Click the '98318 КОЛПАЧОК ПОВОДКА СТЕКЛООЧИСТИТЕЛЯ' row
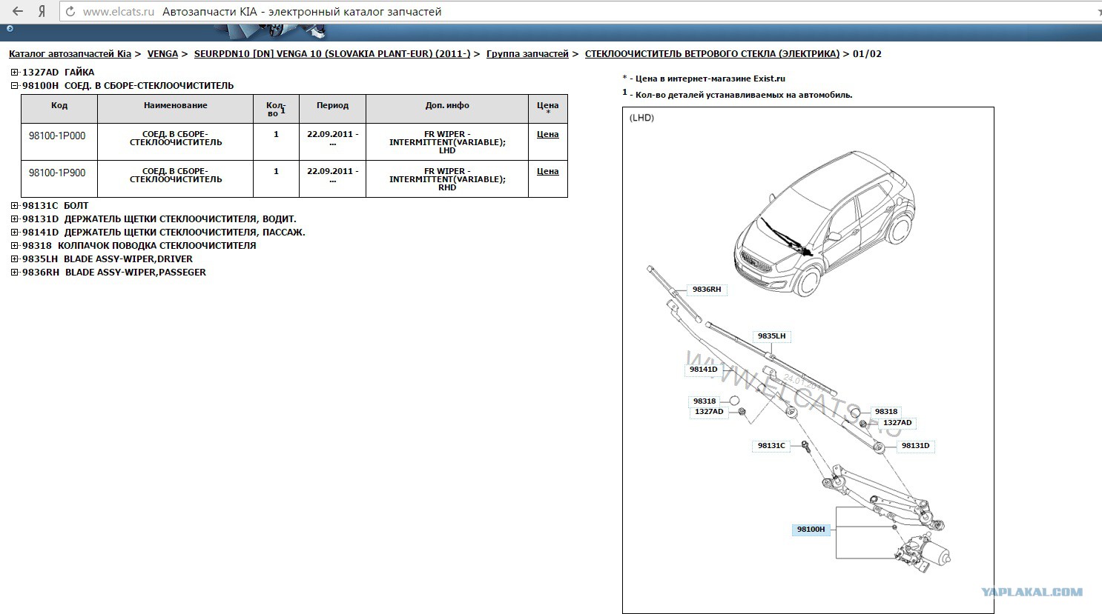1102x614 pixels. (139, 246)
